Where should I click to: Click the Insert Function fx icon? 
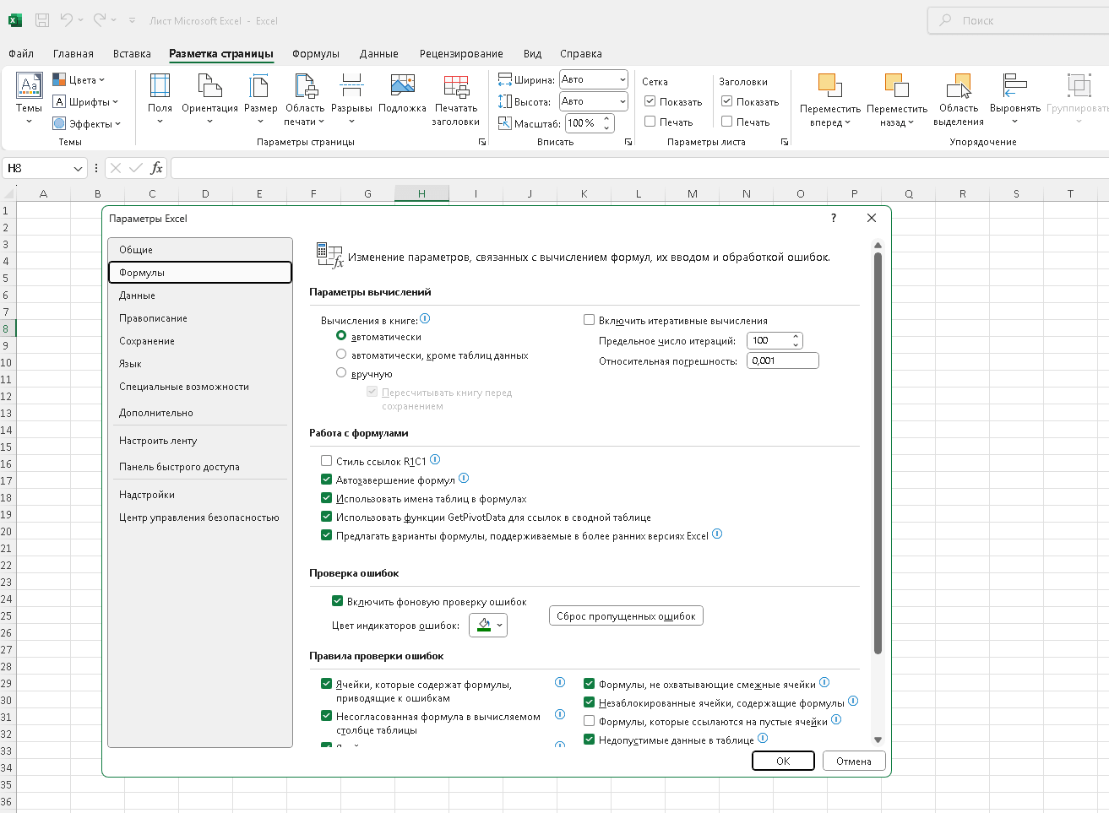click(x=156, y=168)
